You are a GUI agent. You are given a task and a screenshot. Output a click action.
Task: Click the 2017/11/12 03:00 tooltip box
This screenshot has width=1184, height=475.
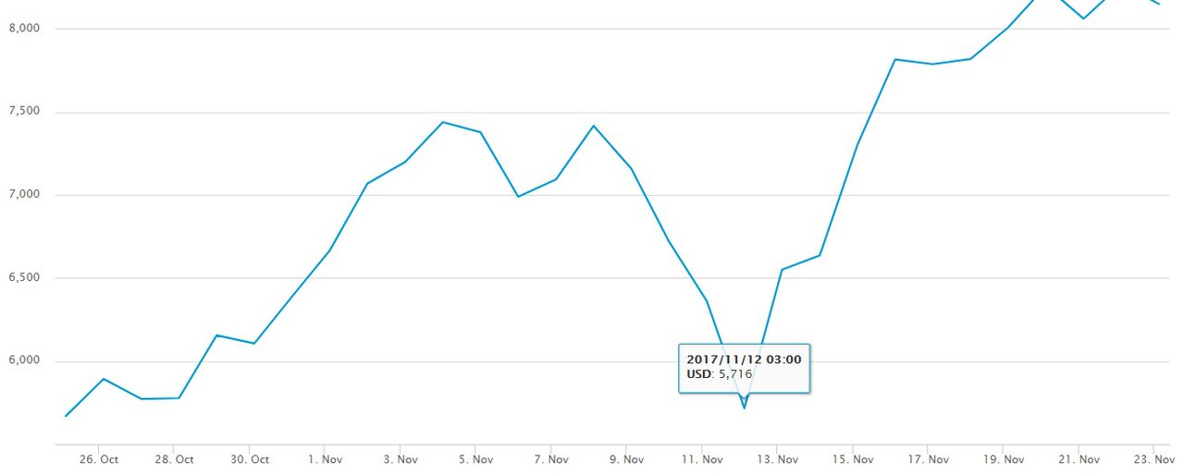click(744, 367)
